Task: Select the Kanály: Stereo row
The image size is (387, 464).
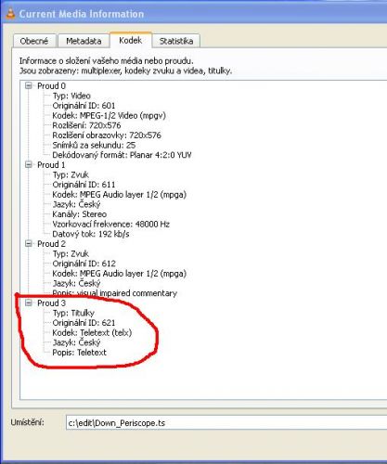Action: [x=80, y=214]
